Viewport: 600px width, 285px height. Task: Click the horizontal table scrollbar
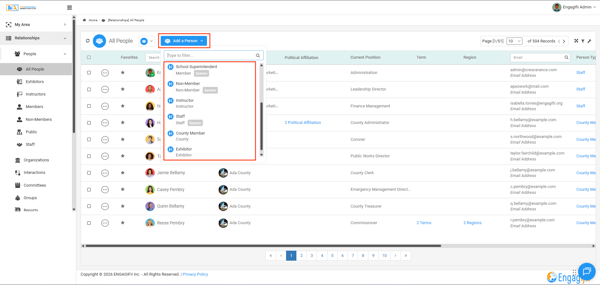tap(263, 246)
